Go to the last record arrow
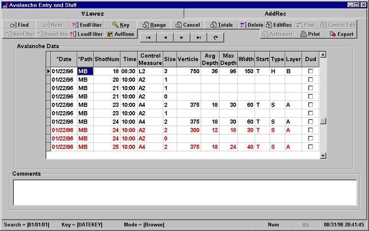Image resolution: width=369 pixels, height=231 pixels. click(x=199, y=37)
